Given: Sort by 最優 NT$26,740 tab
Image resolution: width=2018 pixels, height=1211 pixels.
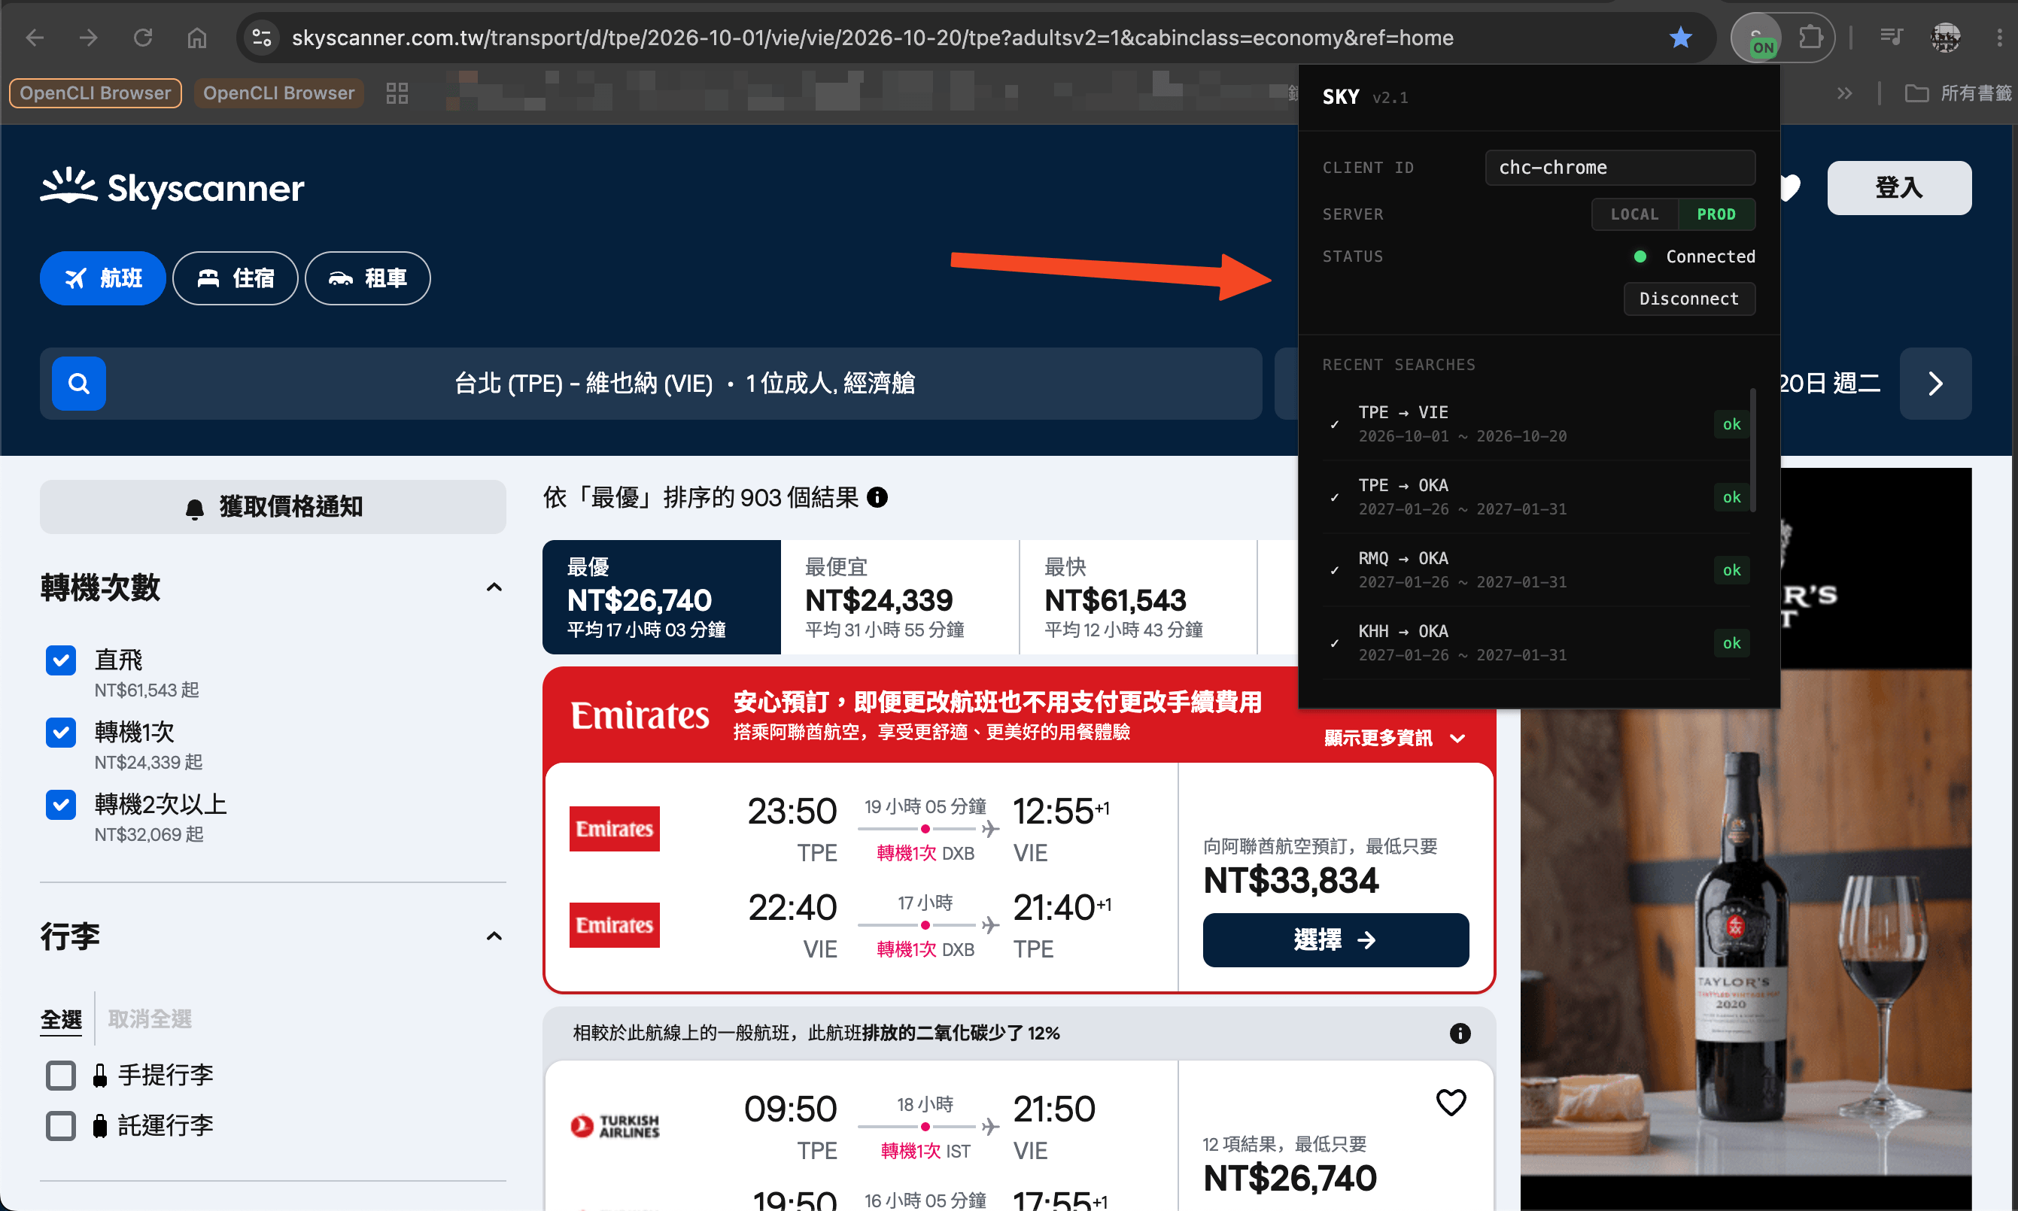Looking at the screenshot, I should click(661, 596).
